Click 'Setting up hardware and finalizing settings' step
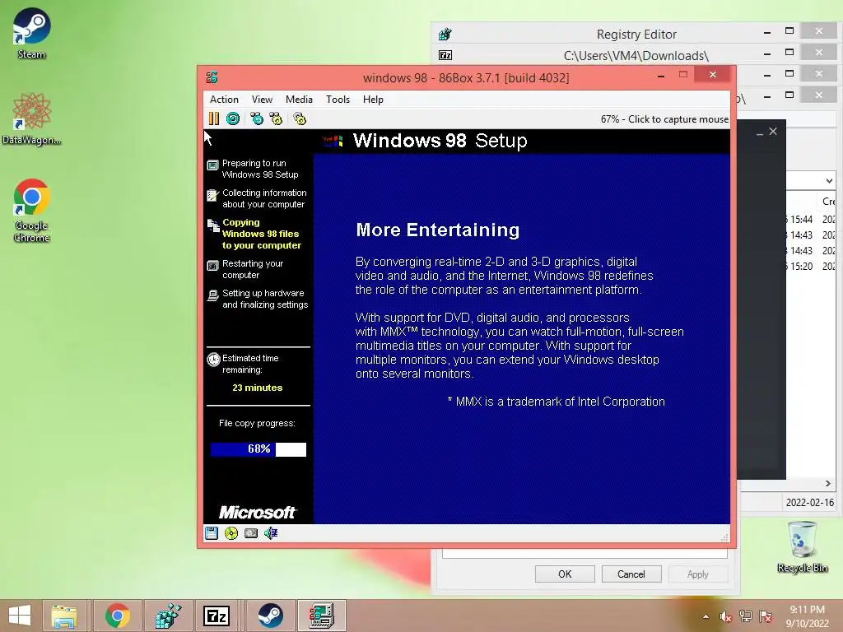The width and height of the screenshot is (843, 632). coord(258,299)
